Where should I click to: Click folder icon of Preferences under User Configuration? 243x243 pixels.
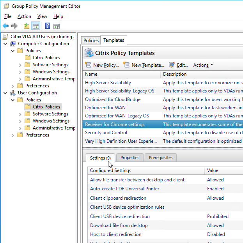point(20,135)
